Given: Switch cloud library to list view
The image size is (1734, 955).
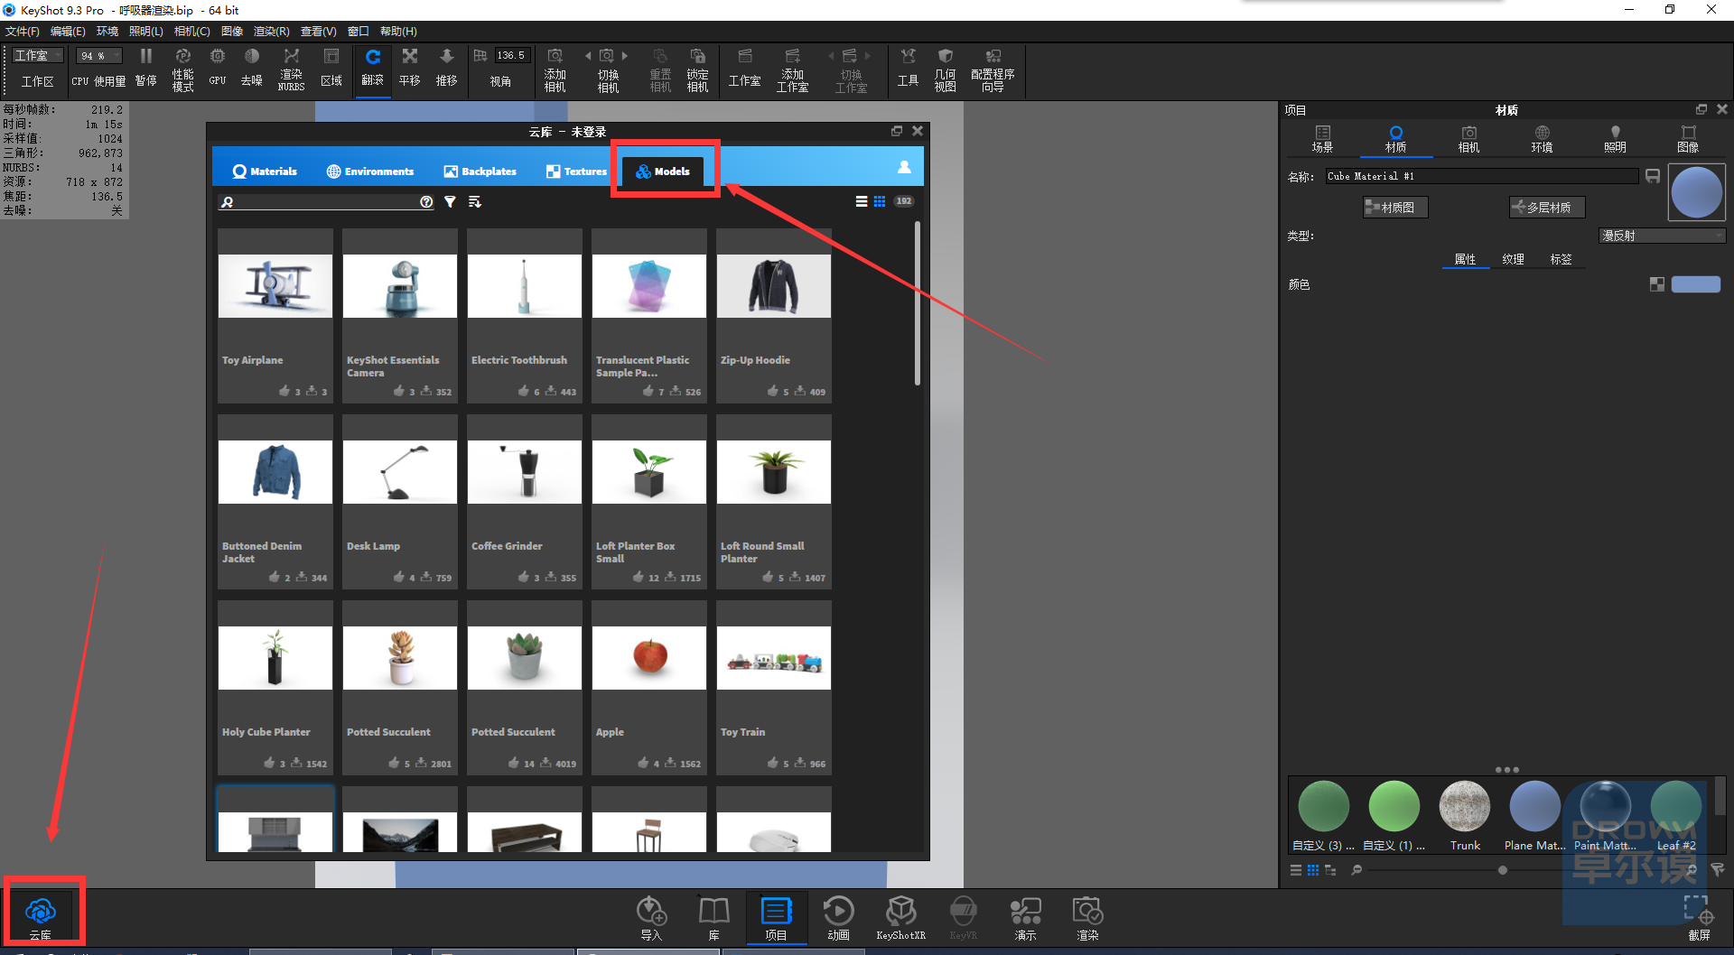Looking at the screenshot, I should click(862, 201).
